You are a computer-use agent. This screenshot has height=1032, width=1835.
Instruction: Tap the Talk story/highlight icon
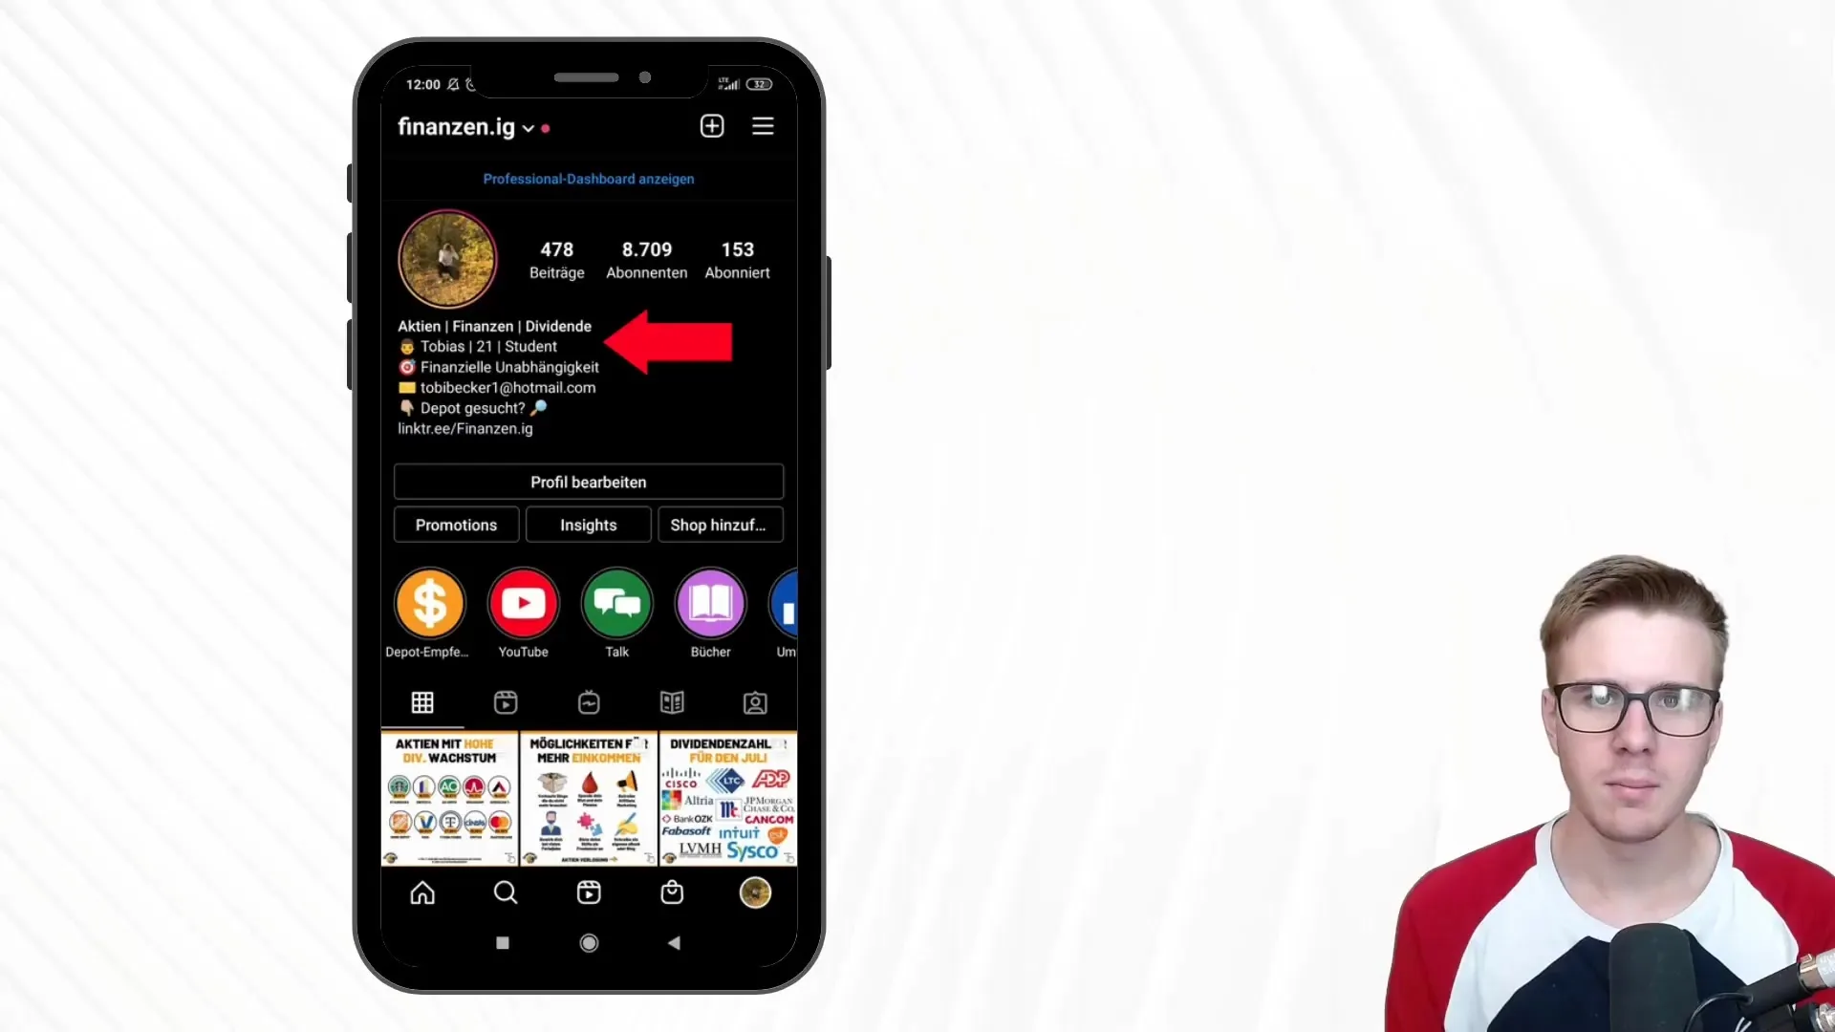tap(617, 604)
